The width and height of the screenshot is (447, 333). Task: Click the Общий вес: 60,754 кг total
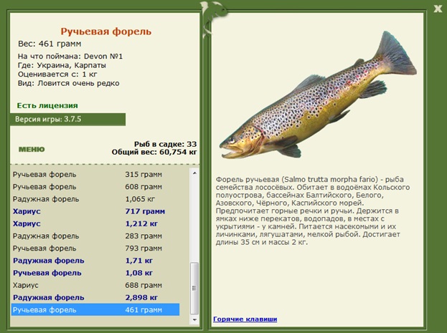pyautogui.click(x=154, y=152)
